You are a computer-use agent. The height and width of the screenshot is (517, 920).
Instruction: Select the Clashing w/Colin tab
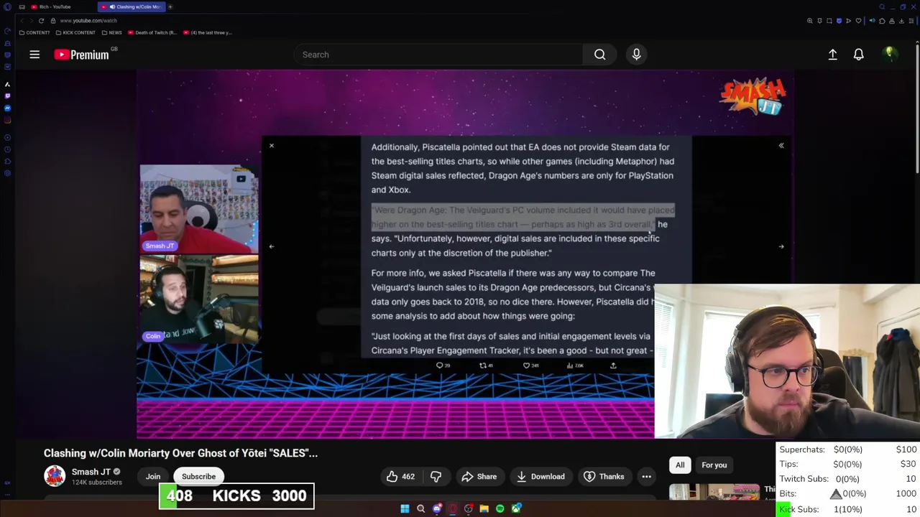click(x=132, y=6)
